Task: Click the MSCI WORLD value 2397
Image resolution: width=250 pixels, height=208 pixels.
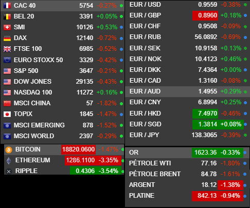Action: [86, 136]
